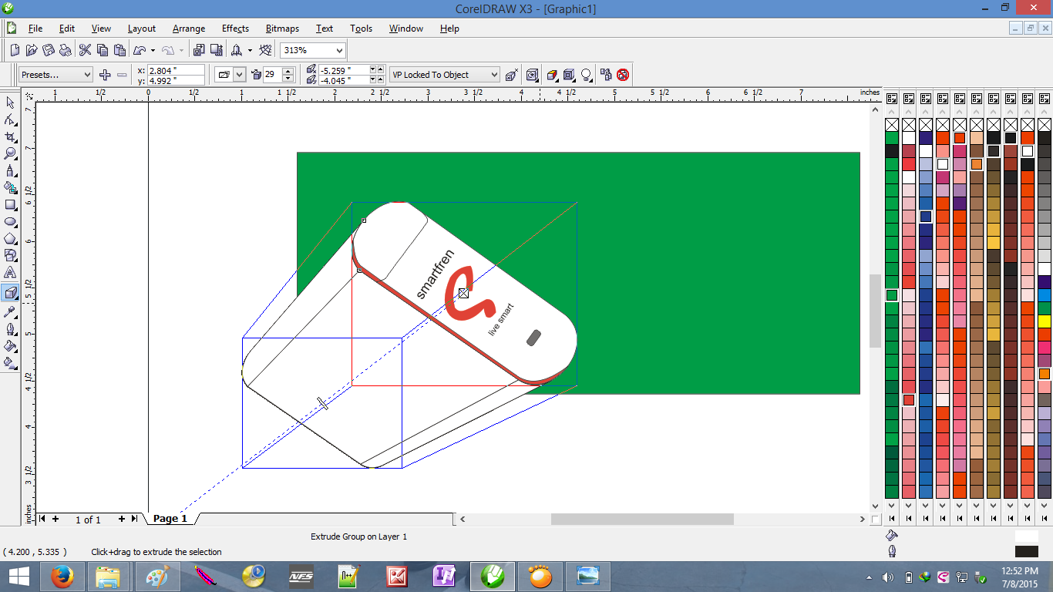Open the Edit menu
Image resolution: width=1053 pixels, height=592 pixels.
pyautogui.click(x=67, y=29)
